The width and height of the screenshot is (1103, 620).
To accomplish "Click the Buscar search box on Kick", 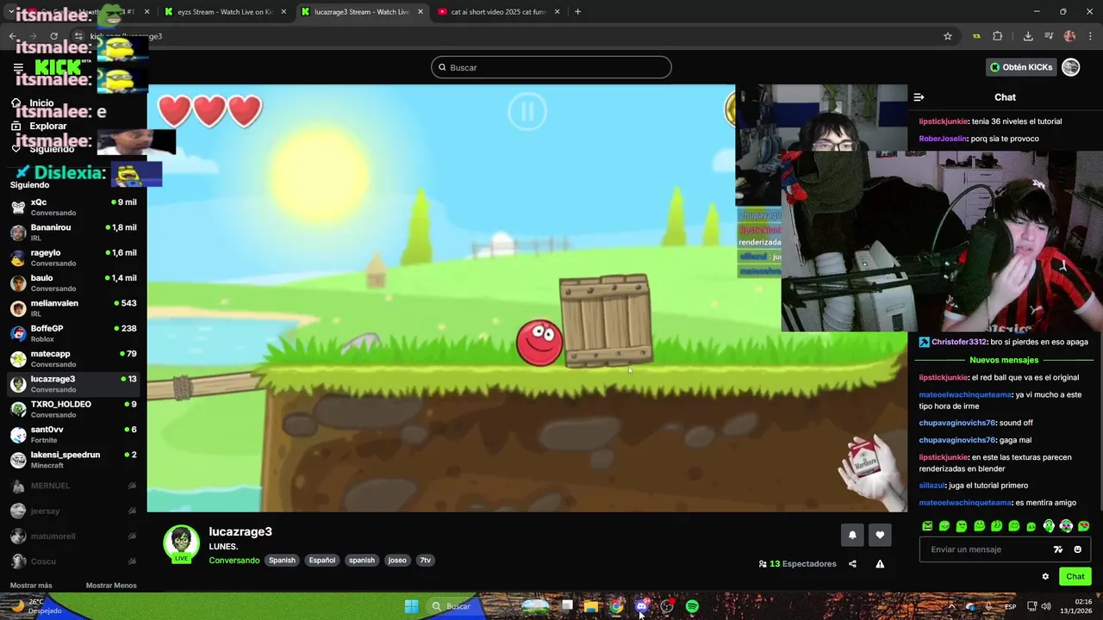I will pyautogui.click(x=551, y=67).
